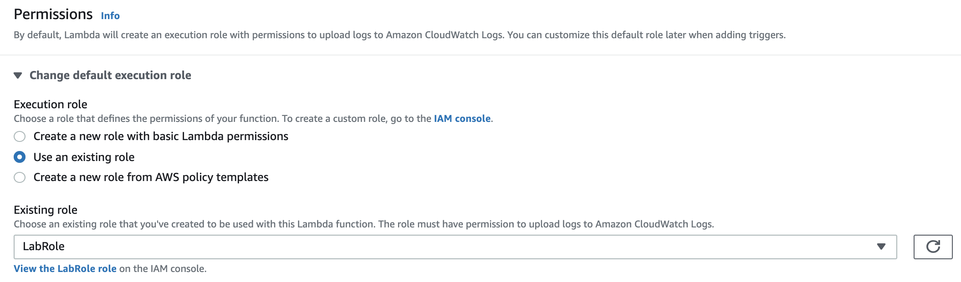
Task: Open the IAM console link
Action: [462, 119]
